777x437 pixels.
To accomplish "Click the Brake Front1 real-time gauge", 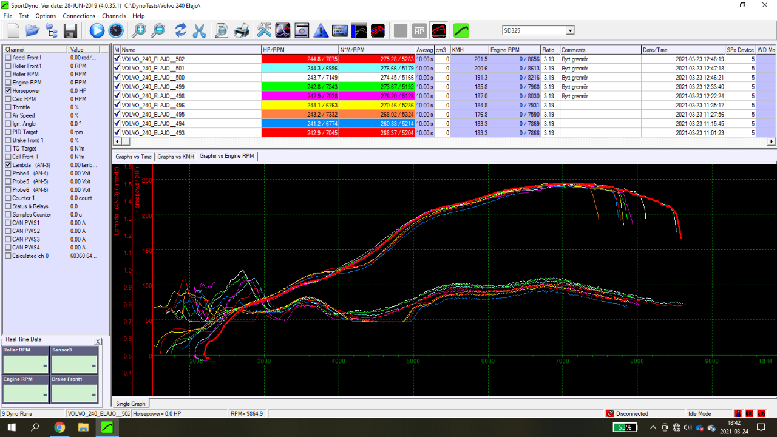I will tap(74, 389).
